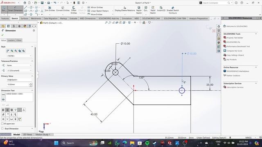Increase the primary value with the up arrow
Viewport: 262px width, 147px height.
31,83
